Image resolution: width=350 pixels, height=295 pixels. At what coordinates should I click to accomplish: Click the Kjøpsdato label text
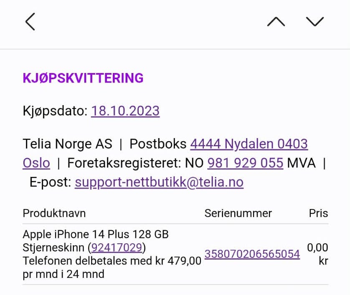click(x=55, y=111)
